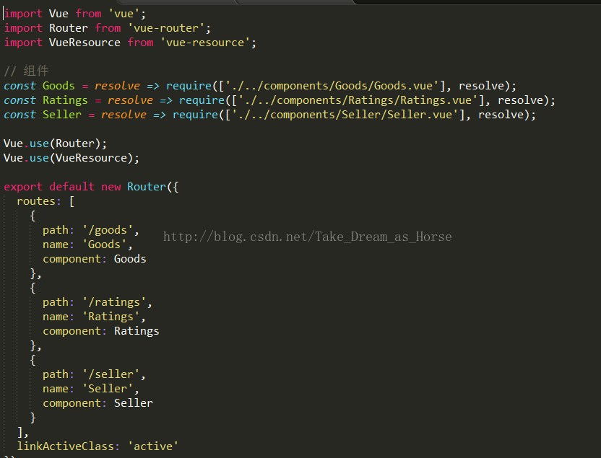Image resolution: width=601 pixels, height=458 pixels.
Task: Click the '// 组件' comment line
Action: pos(26,71)
